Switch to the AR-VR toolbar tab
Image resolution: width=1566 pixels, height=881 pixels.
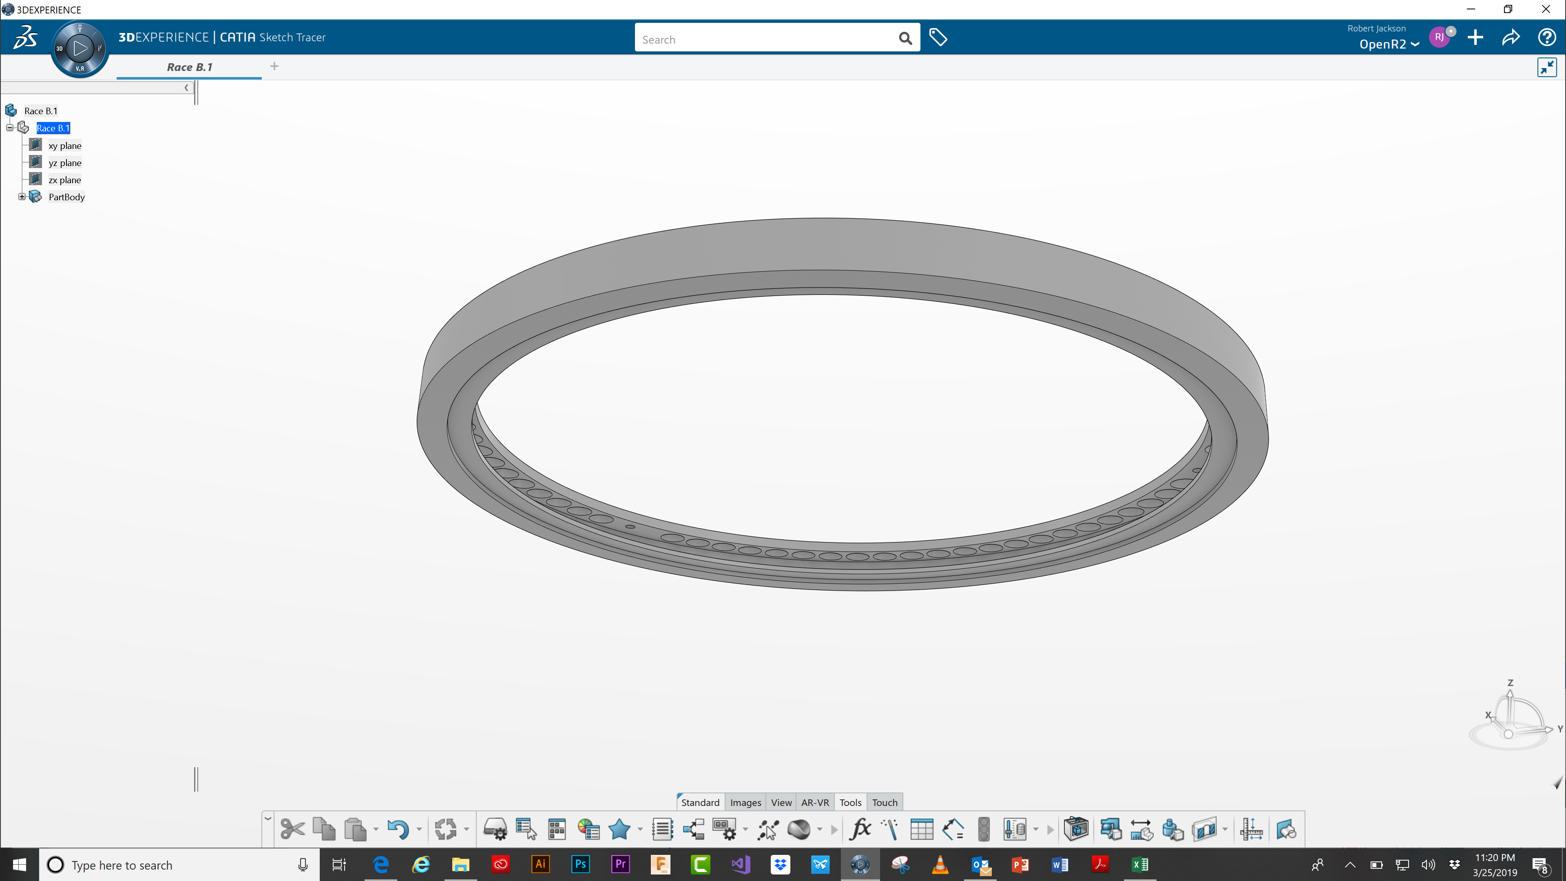click(x=815, y=802)
